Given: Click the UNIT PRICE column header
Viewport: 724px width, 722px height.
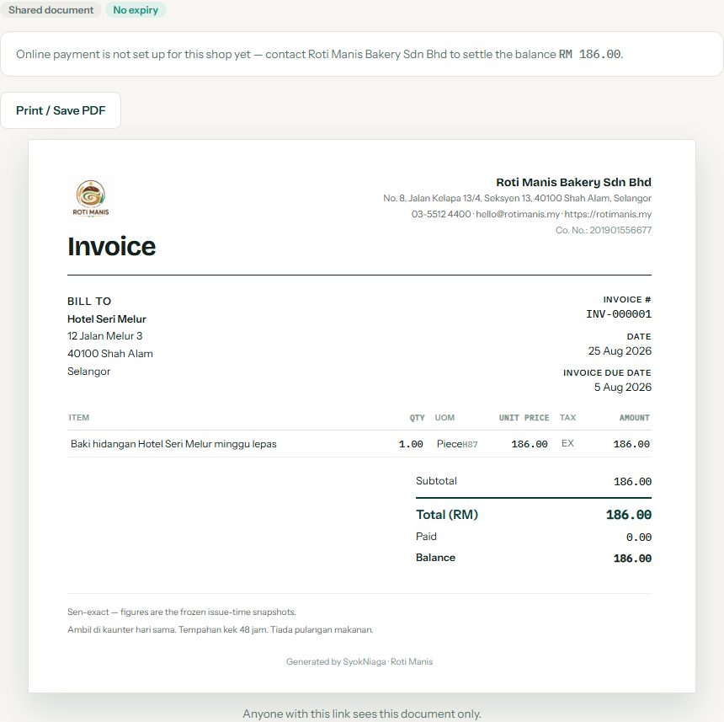Looking at the screenshot, I should tap(524, 418).
